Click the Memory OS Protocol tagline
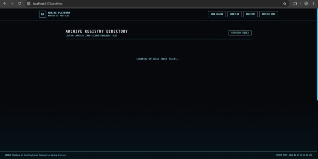Screen dimensions: 318x159 point(58,16)
